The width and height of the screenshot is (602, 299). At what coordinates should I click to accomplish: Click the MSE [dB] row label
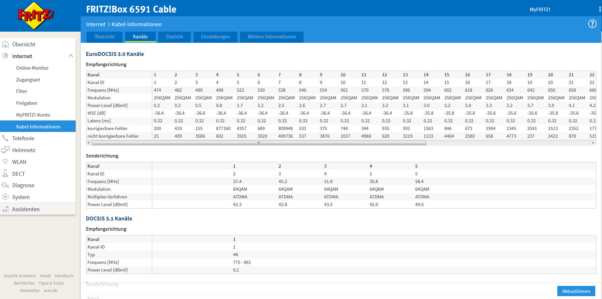point(96,113)
